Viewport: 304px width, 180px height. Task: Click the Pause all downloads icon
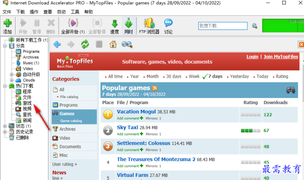[97, 23]
